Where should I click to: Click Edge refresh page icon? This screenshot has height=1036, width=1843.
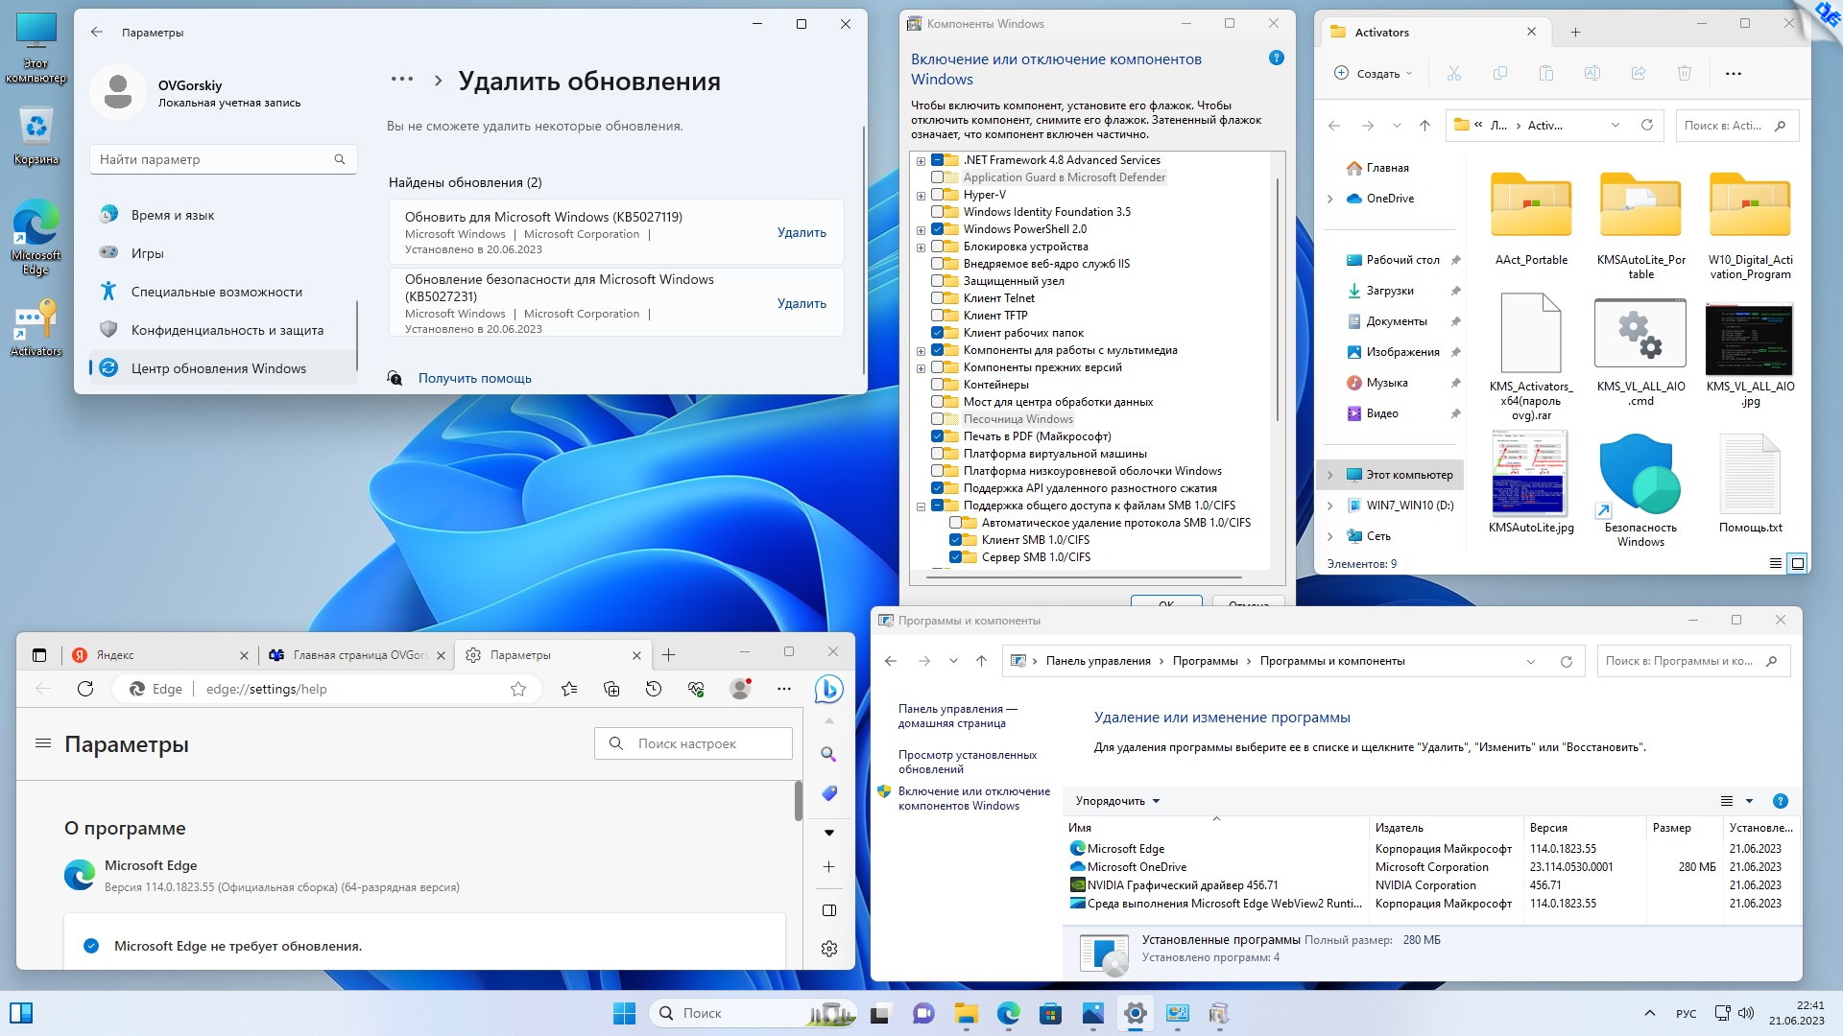coord(85,689)
